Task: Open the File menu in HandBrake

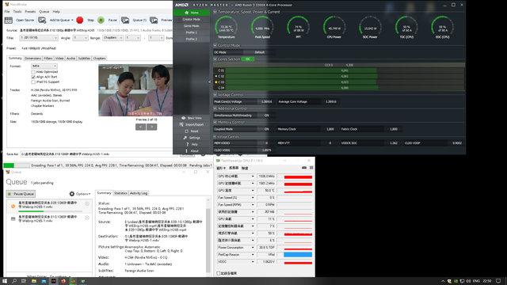Action: 7,12
